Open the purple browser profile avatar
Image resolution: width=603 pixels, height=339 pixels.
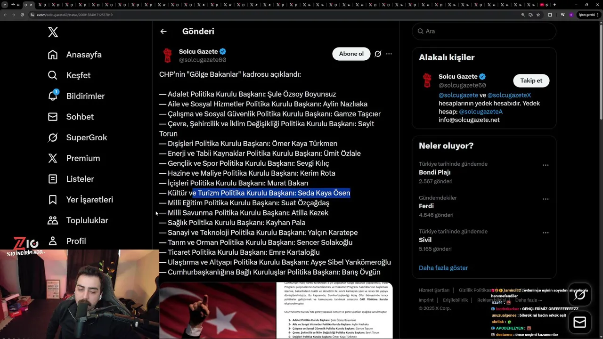571,15
